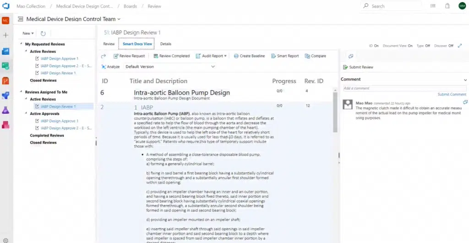This screenshot has width=469, height=243.
Task: Refresh the reviews list
Action: (43, 33)
